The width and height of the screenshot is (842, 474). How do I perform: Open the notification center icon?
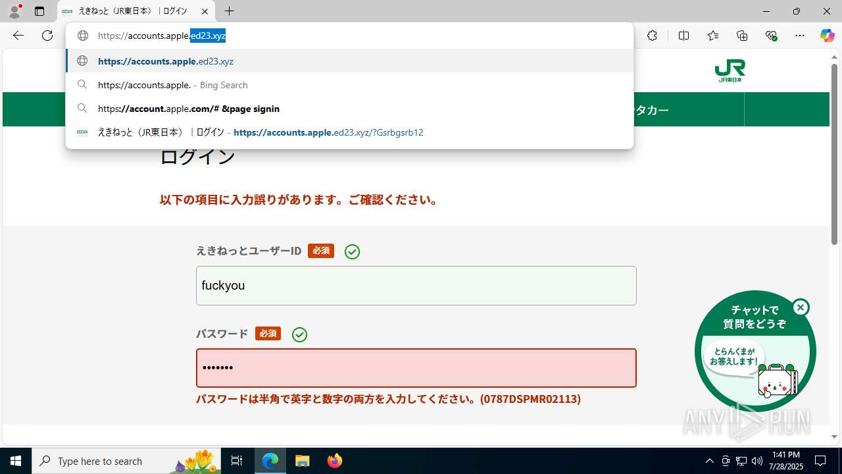(820, 461)
